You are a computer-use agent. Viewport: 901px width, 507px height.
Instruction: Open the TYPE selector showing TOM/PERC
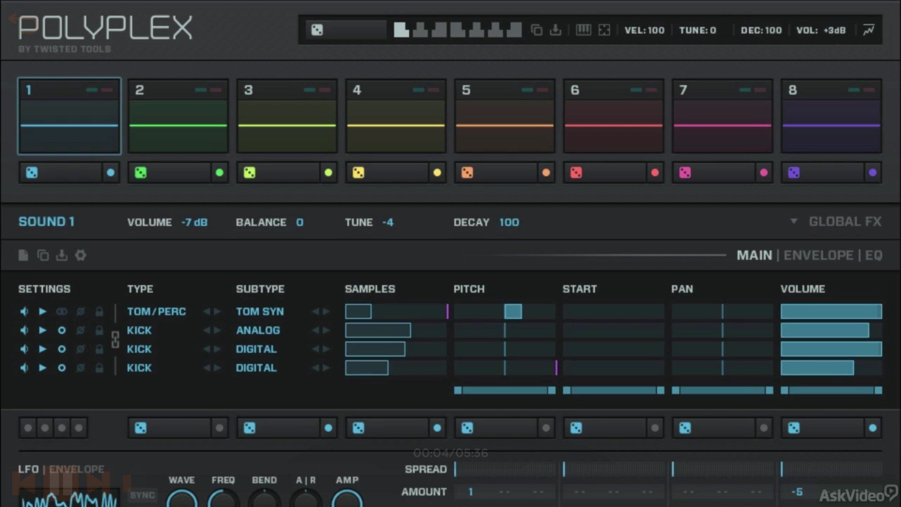156,311
